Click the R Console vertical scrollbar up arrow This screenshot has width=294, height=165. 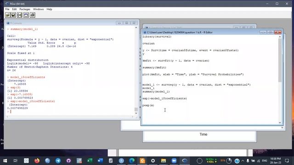click(x=136, y=27)
